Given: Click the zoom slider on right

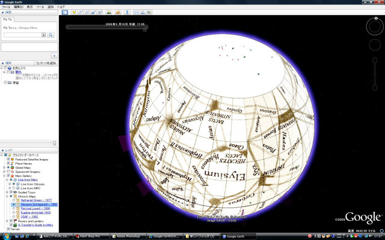Looking at the screenshot, I should (375, 74).
